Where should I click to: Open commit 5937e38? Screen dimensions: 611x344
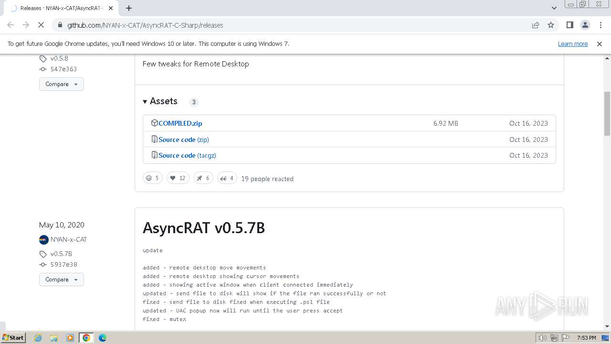click(x=63, y=265)
